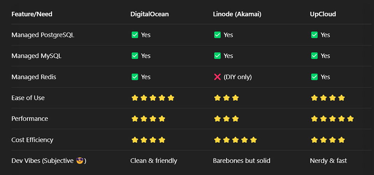
Task: Click the Managed Redis row label
Action: click(34, 77)
